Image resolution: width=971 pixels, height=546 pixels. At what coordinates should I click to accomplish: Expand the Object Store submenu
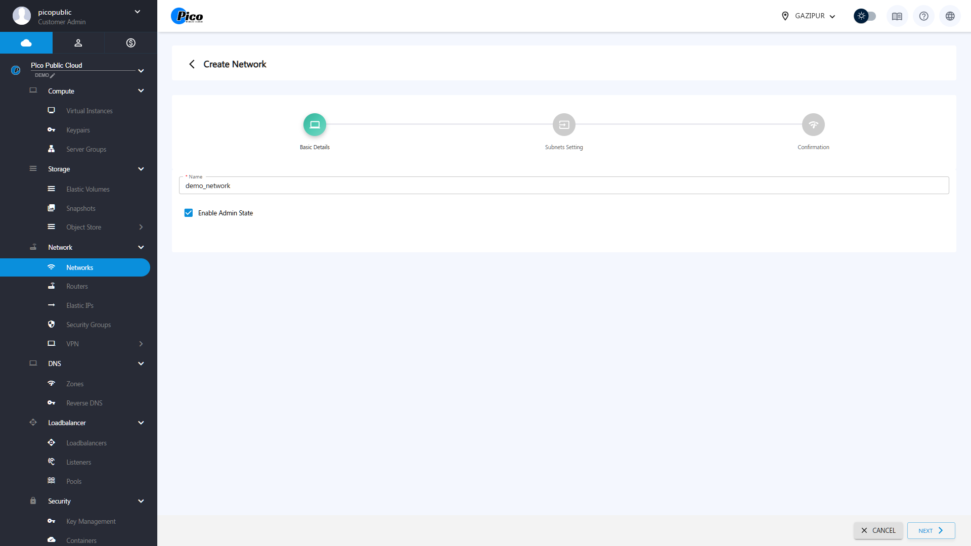(x=141, y=227)
